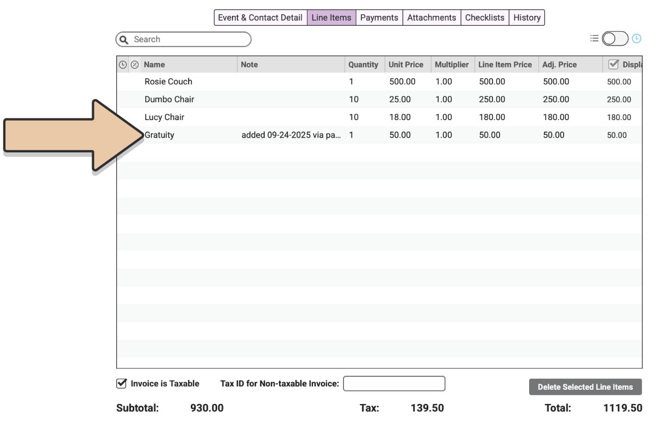
Task: Toggle the Display column header checkbox
Action: [x=614, y=64]
